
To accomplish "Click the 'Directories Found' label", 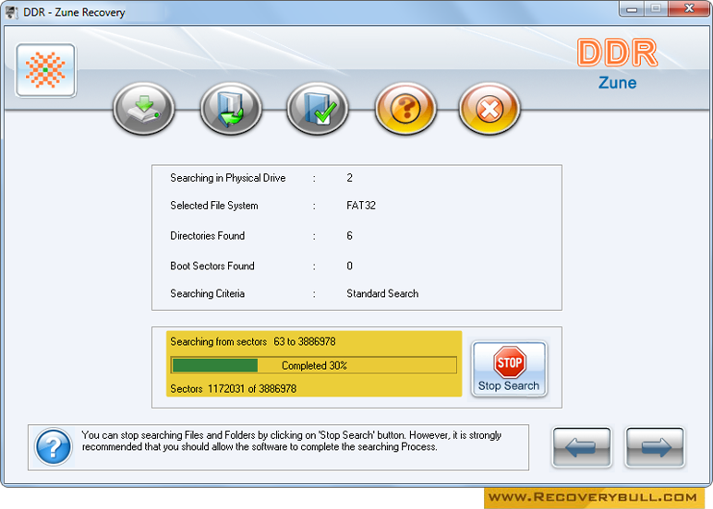I will tap(208, 236).
